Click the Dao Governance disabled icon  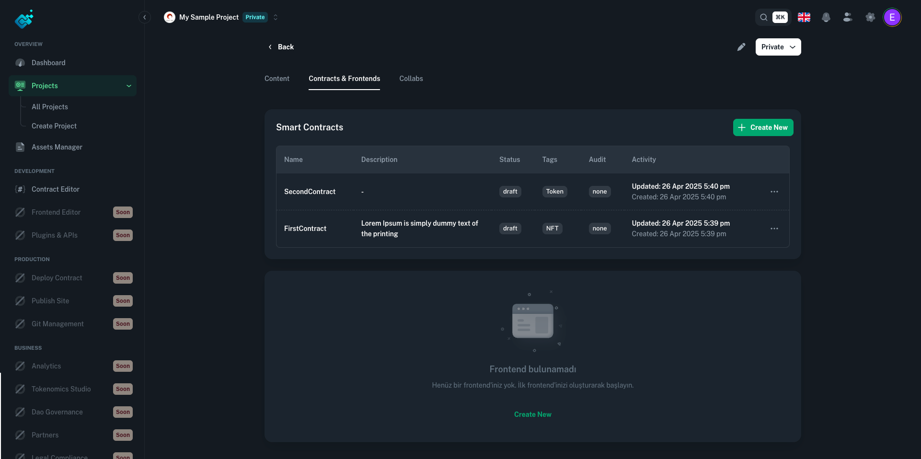[x=20, y=412]
